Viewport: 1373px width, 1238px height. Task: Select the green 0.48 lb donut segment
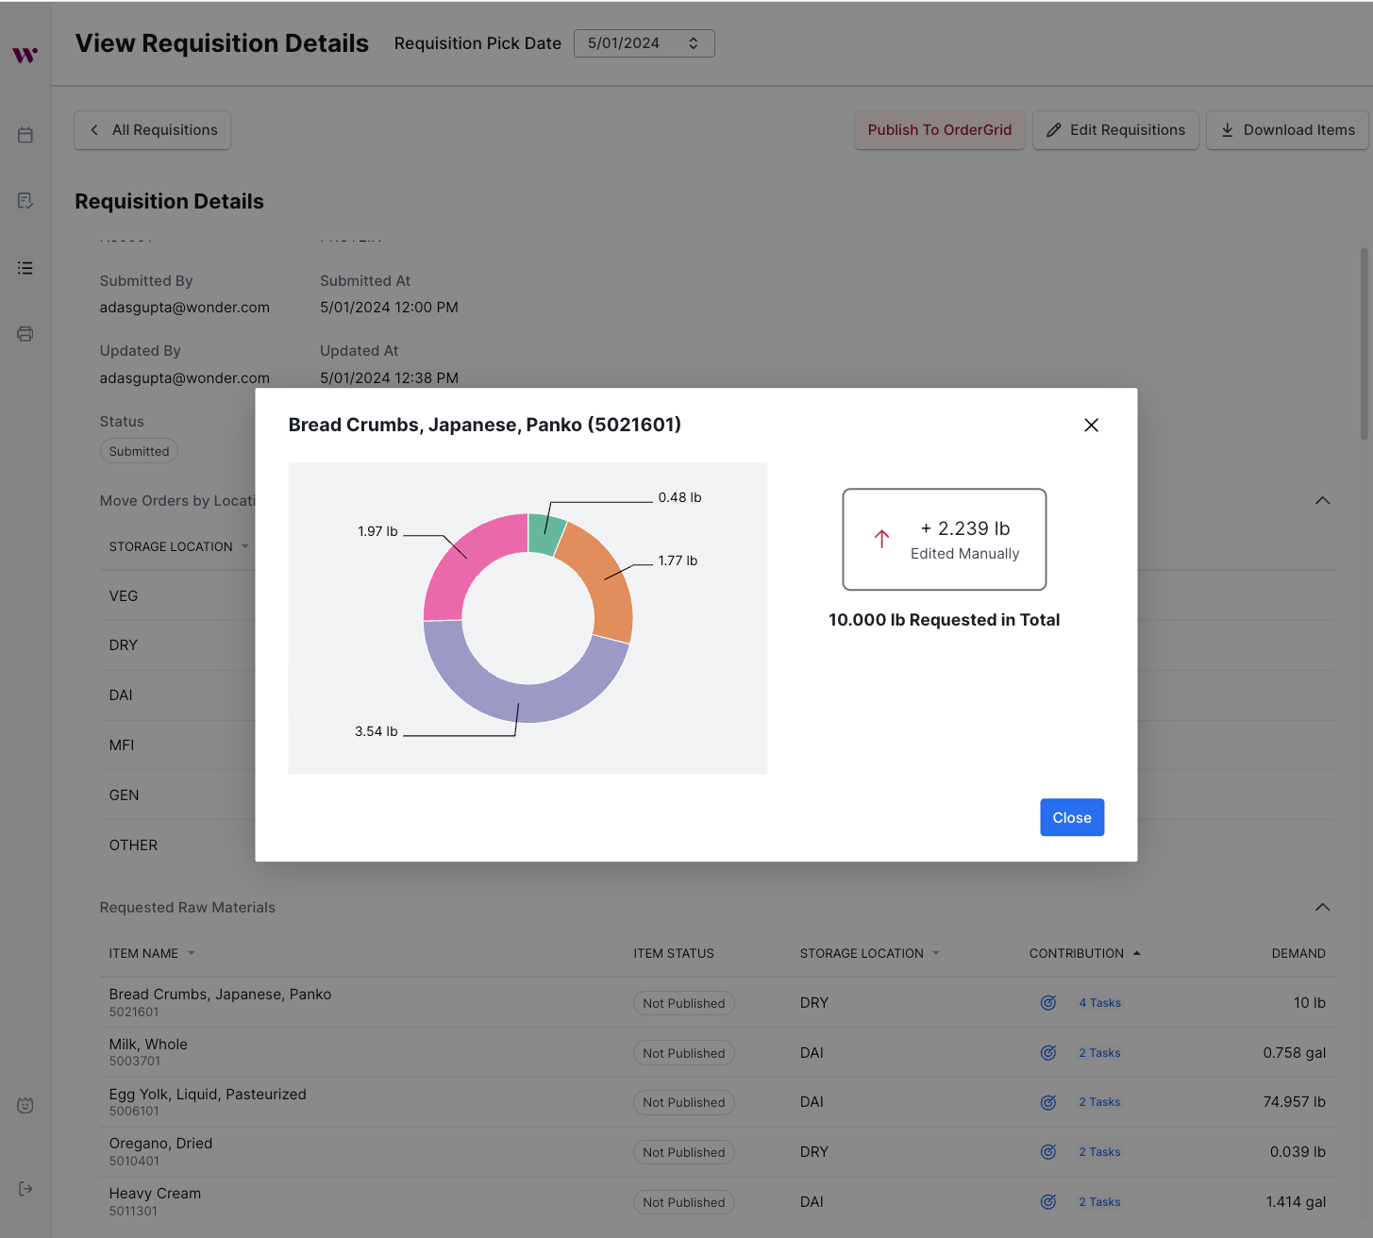pyautogui.click(x=545, y=534)
